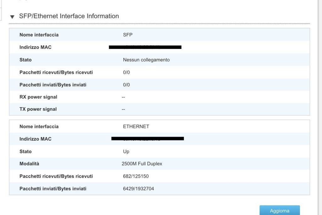Collapse the SFP/Ethernet Interface Information triangle
The image size is (322, 215).
pyautogui.click(x=12, y=17)
